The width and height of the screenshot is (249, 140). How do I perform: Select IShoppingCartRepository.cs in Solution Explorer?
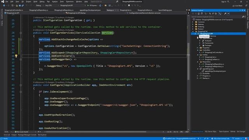214,64
